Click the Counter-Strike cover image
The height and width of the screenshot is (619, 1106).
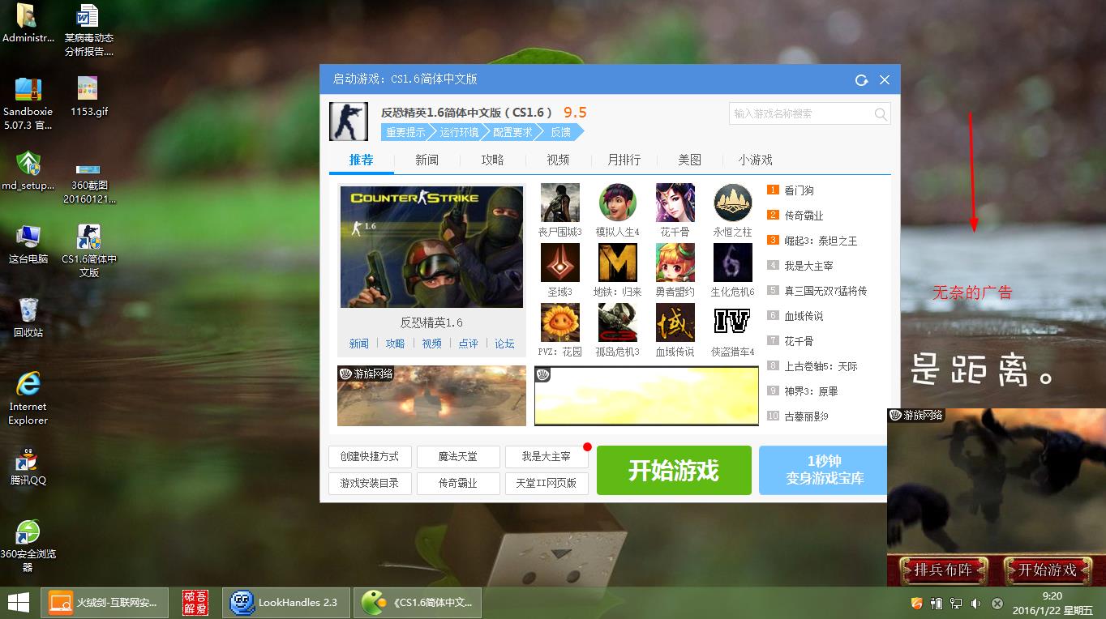[431, 247]
